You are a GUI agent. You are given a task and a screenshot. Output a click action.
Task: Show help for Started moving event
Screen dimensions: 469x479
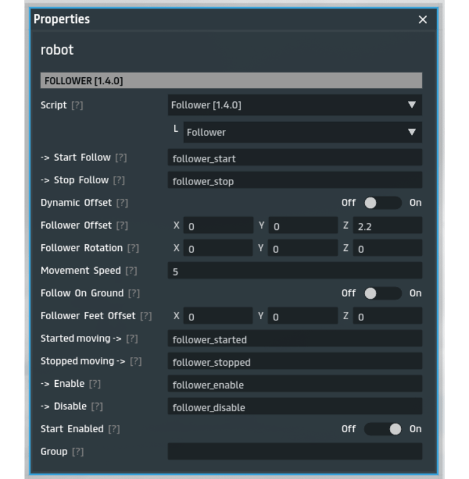[x=132, y=339]
